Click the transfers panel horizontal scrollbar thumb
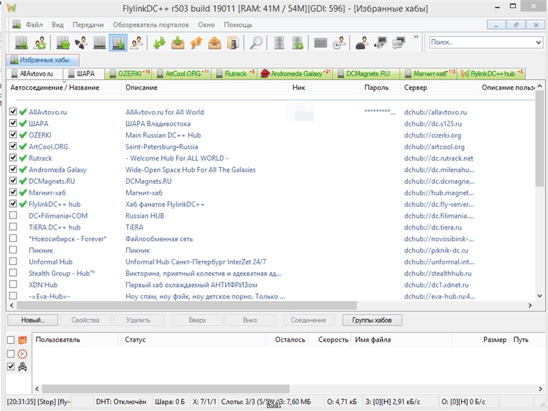Image resolution: width=548 pixels, height=411 pixels. click(166, 388)
